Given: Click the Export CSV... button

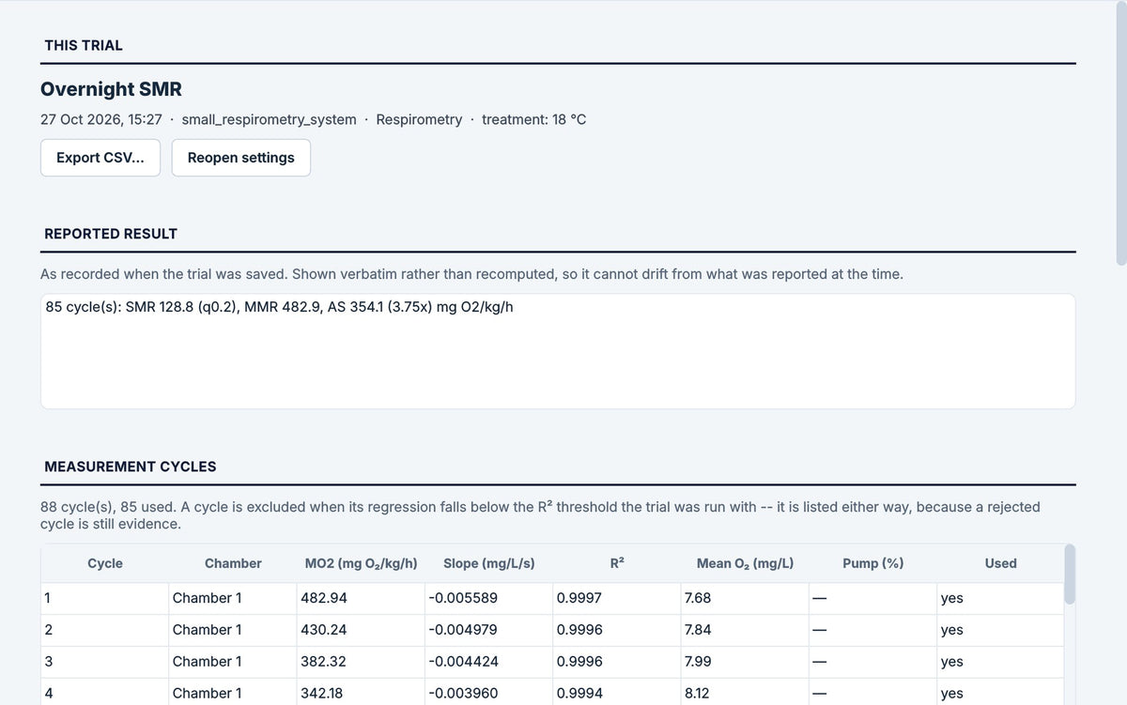Looking at the screenshot, I should point(100,158).
